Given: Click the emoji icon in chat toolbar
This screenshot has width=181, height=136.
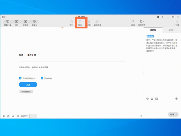Looking at the screenshot, I should coord(148,99).
